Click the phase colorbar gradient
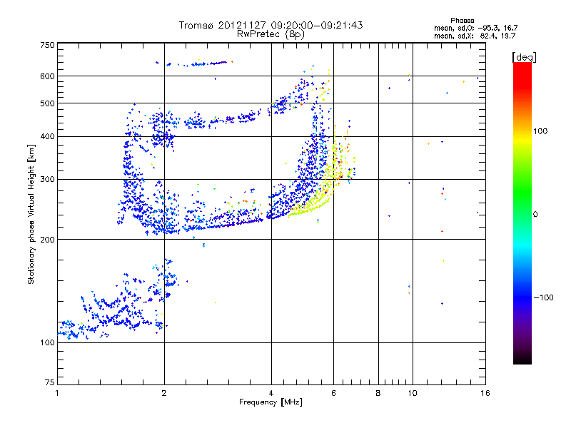571x428 pixels. click(x=522, y=213)
